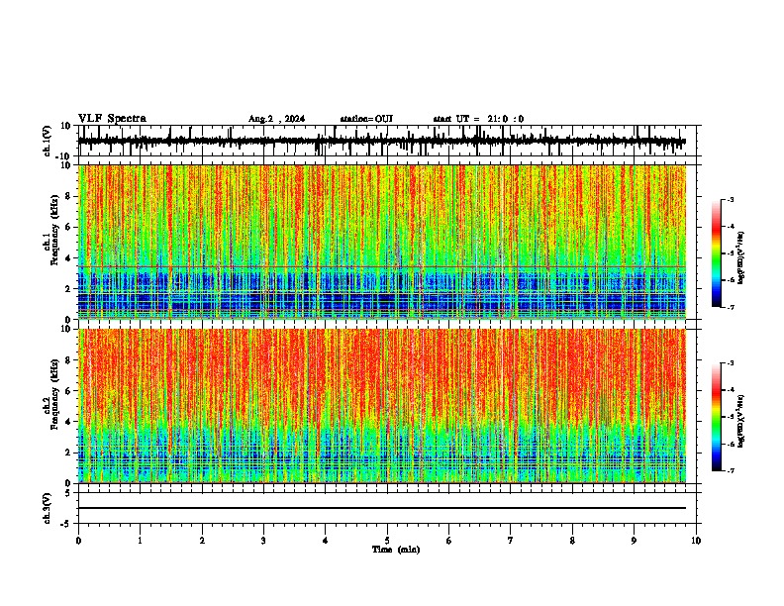Click the "ch.3(V)" axis label

[x=48, y=509]
